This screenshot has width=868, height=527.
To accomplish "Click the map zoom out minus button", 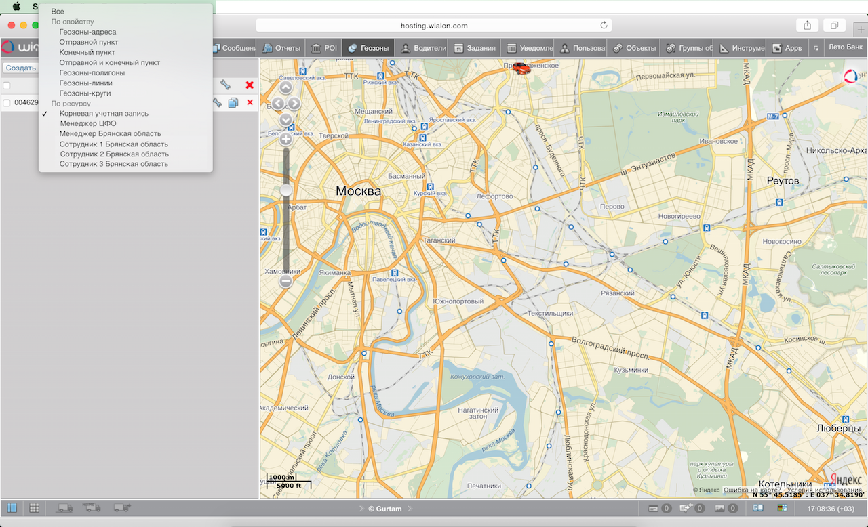I will click(285, 280).
